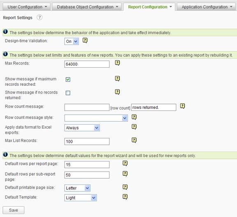Screen dimensions: 237x217
Task: Enable Show message if no records returned
Action: 68,93
